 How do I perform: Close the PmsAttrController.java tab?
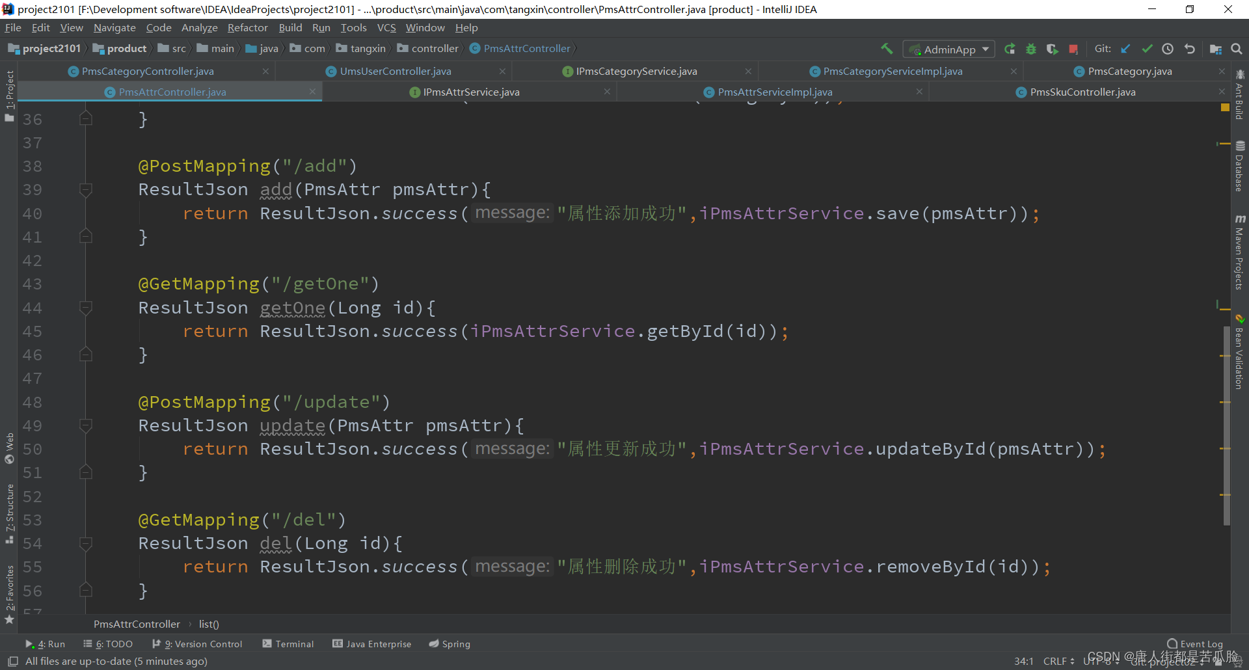tap(312, 92)
